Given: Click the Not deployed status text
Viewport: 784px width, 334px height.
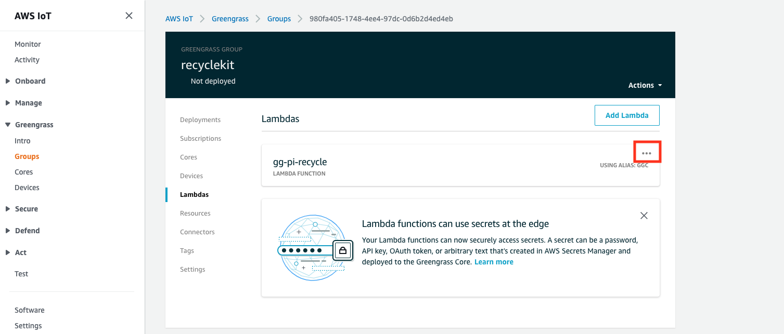Looking at the screenshot, I should coord(213,81).
